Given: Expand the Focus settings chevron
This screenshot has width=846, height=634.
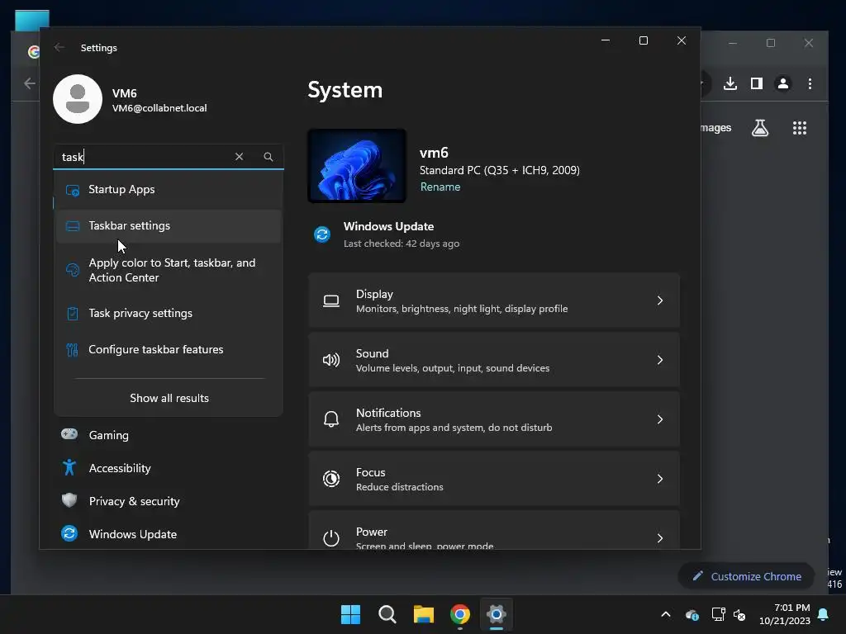Looking at the screenshot, I should point(660,478).
